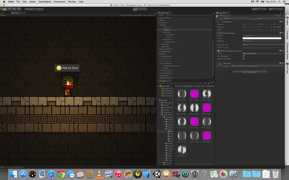Open the Inspector tab
The height and width of the screenshot is (180, 289).
pyautogui.click(x=222, y=13)
